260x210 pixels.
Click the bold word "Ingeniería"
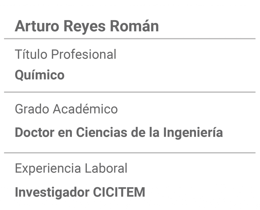pos(193,133)
